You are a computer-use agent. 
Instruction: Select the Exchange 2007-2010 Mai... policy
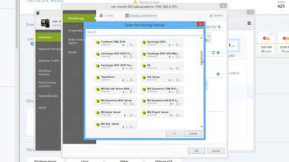pyautogui.click(x=162, y=55)
